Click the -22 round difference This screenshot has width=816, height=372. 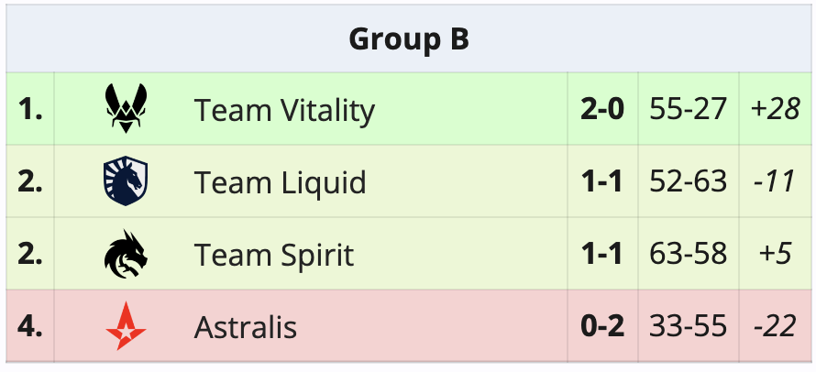click(x=774, y=327)
